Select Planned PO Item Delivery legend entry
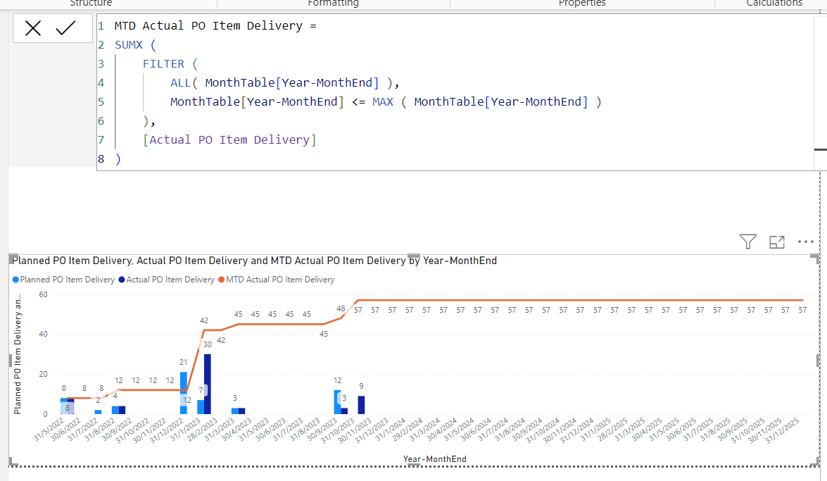827x481 pixels. click(x=64, y=280)
